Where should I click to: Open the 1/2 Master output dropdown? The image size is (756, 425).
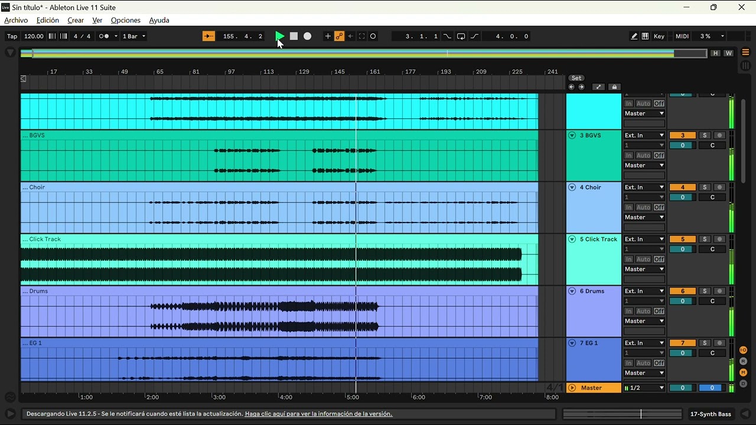(644, 388)
